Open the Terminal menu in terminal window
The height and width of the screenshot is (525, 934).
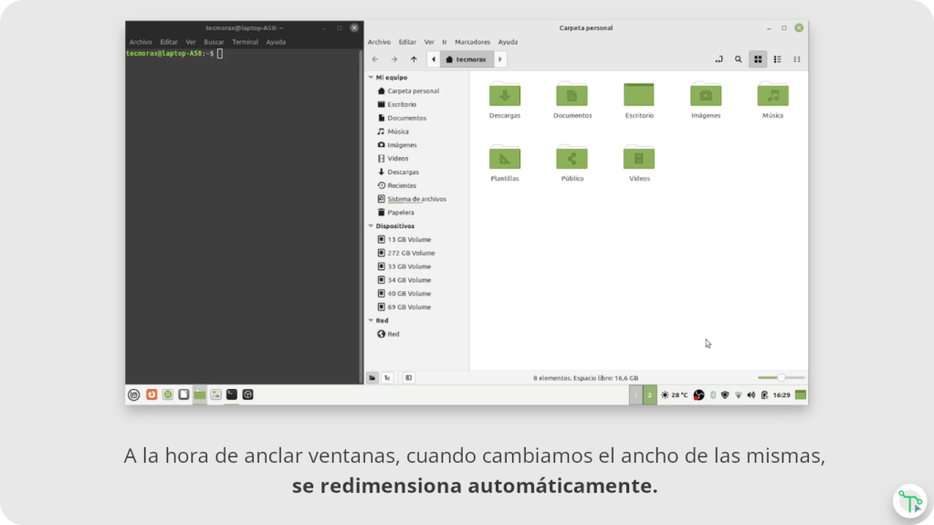[245, 42]
